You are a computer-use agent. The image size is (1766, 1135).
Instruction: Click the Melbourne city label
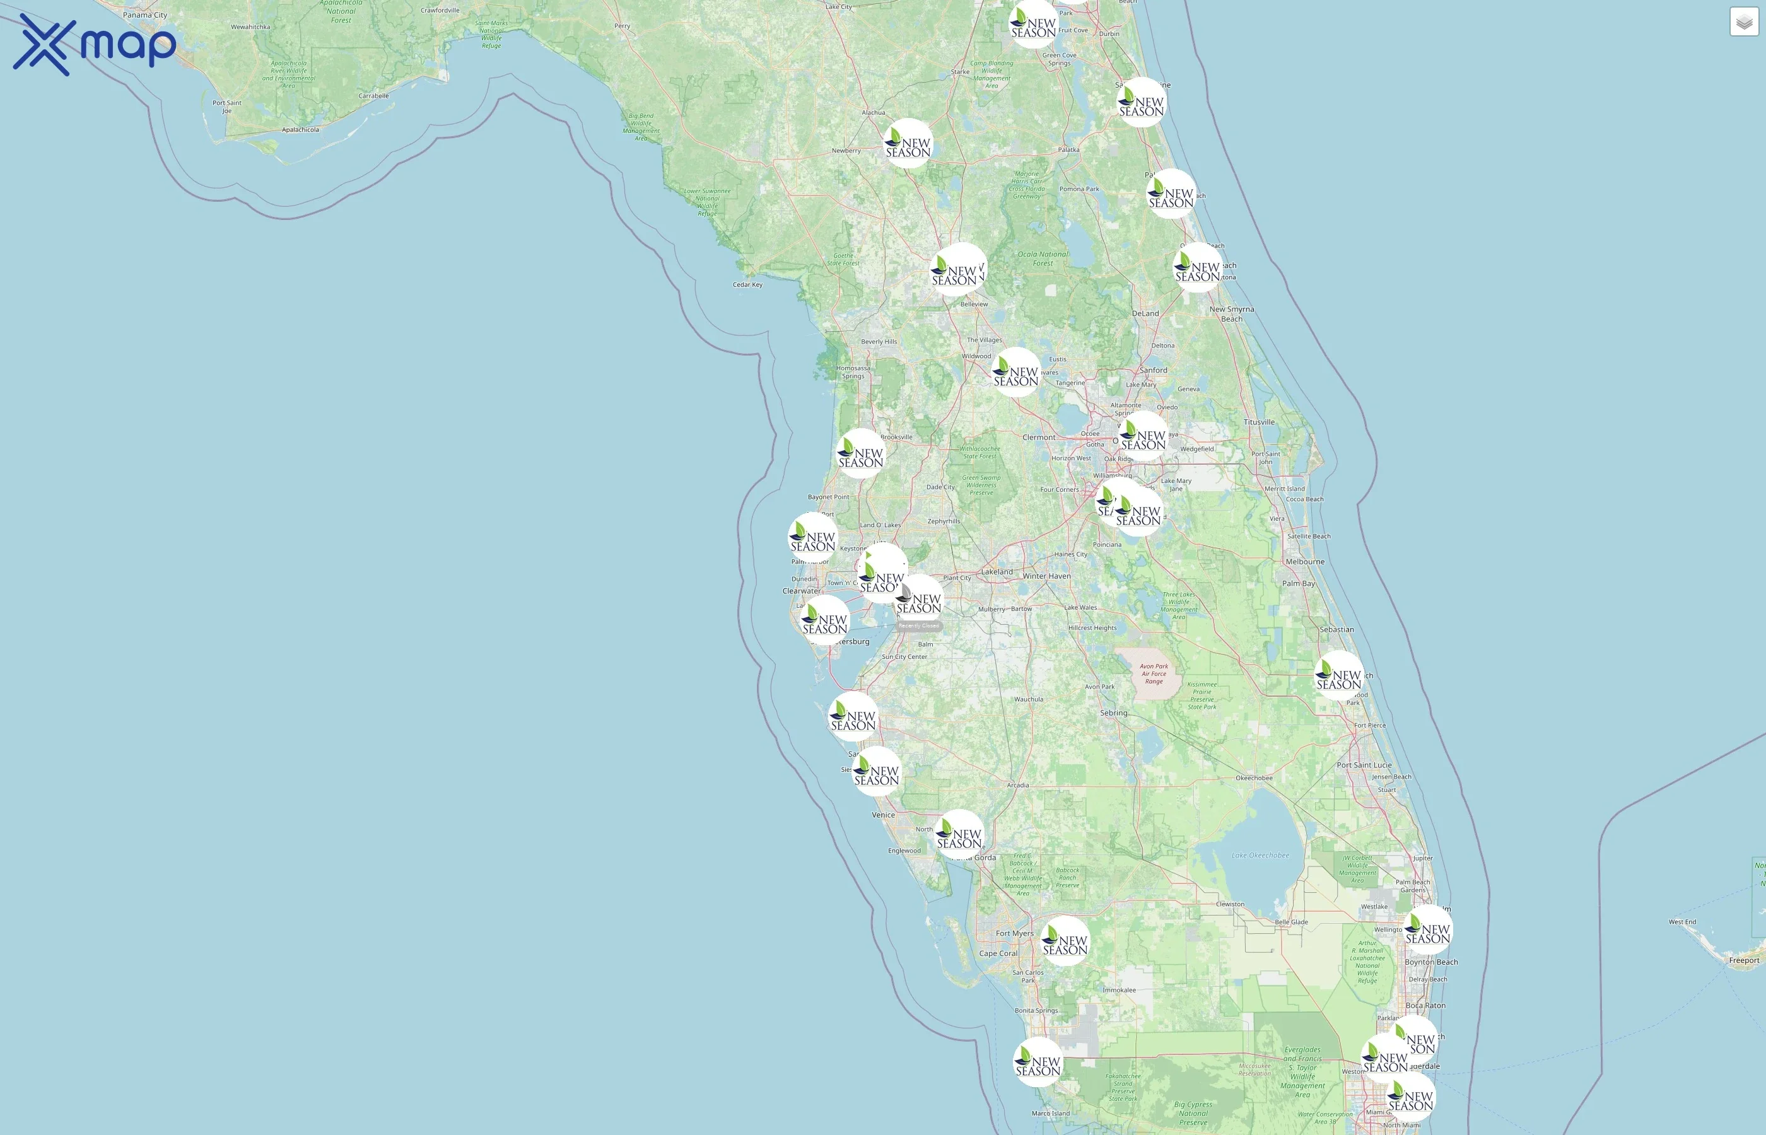(x=1306, y=562)
